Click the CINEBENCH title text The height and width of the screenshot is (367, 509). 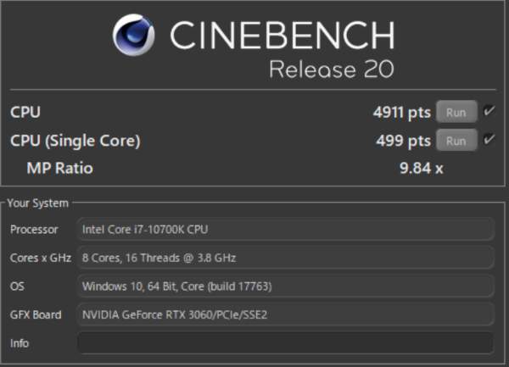click(282, 35)
